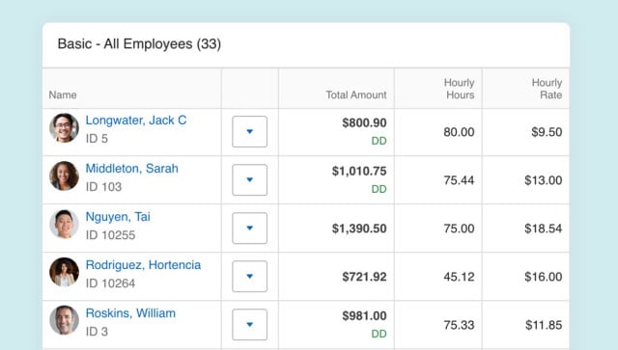Image resolution: width=618 pixels, height=350 pixels.
Task: Click the ID 5 label
Action: 97,139
